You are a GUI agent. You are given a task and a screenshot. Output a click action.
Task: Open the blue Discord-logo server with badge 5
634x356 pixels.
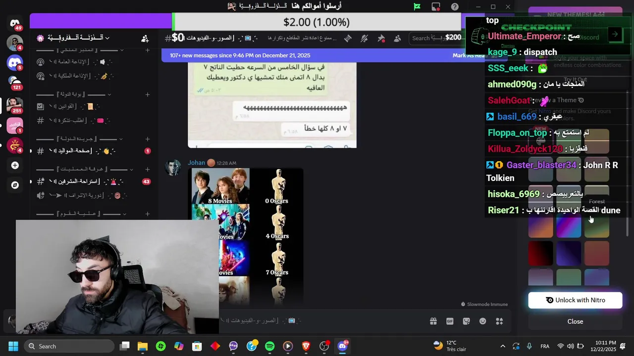pyautogui.click(x=15, y=62)
